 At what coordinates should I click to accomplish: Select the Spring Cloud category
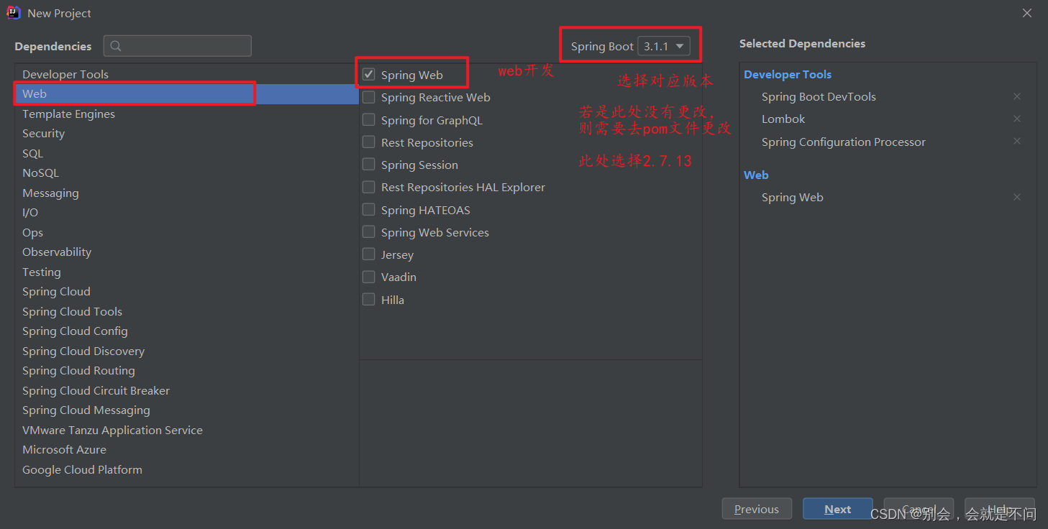tap(186, 292)
